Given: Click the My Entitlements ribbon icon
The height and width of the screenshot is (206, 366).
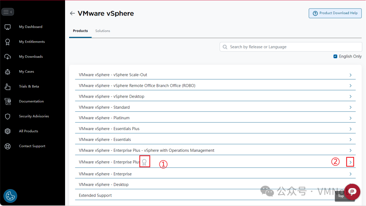Looking at the screenshot, I should click(7, 42).
